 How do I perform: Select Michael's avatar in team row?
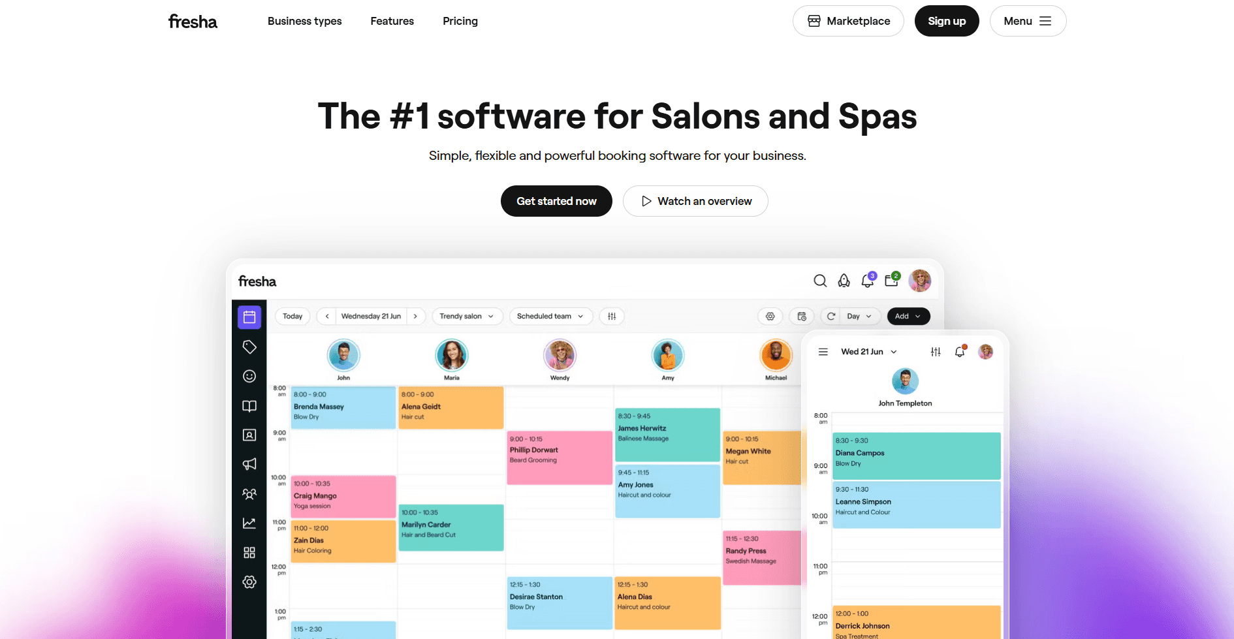(776, 356)
